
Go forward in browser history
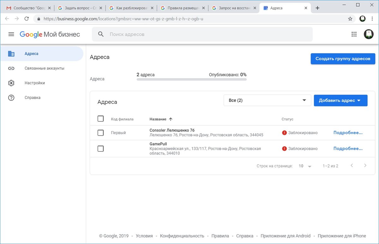coord(17,19)
